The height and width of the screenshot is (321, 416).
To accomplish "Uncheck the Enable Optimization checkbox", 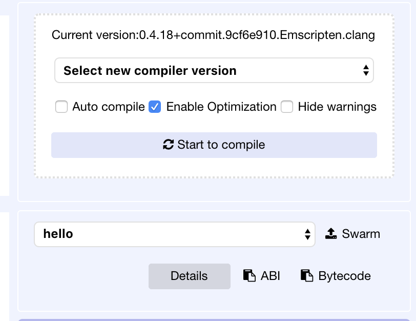I will coord(155,107).
